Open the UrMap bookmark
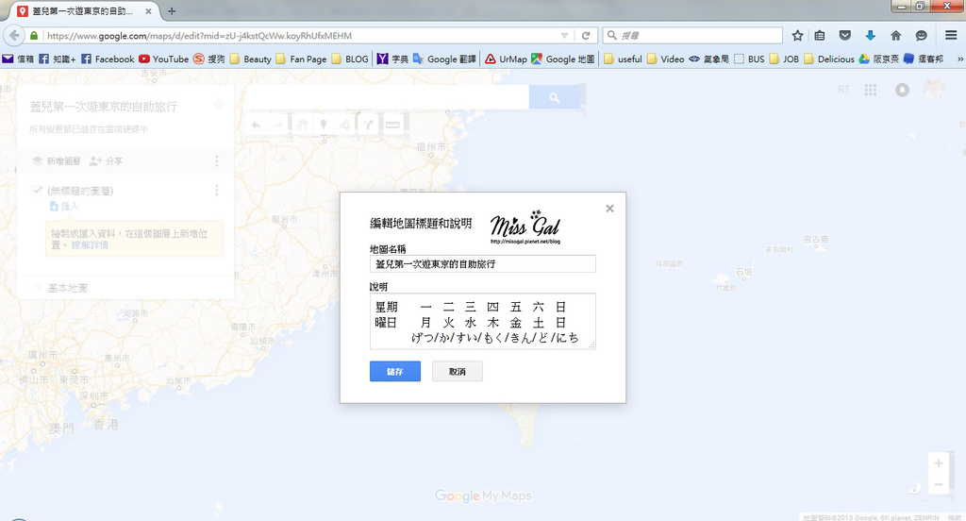The height and width of the screenshot is (521, 966). (506, 59)
